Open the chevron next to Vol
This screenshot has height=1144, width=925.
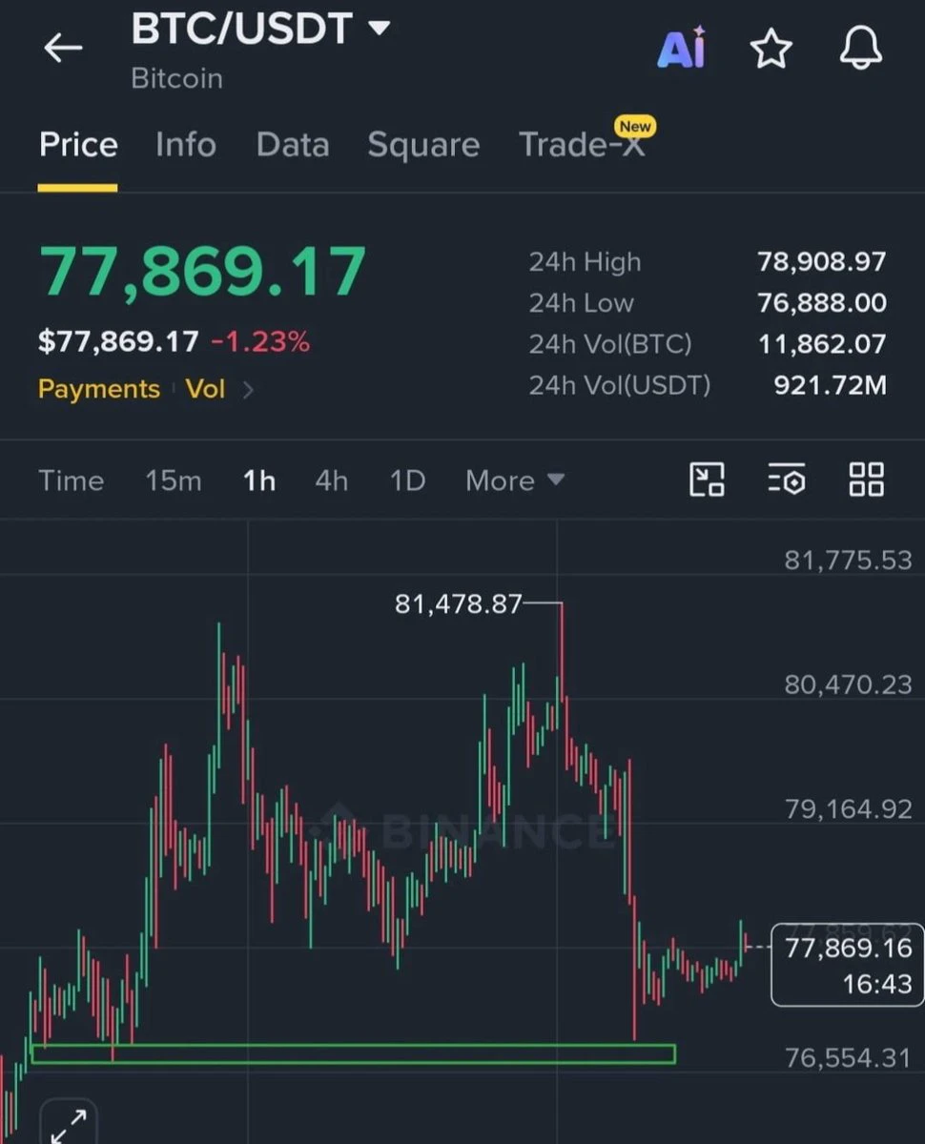click(x=248, y=389)
